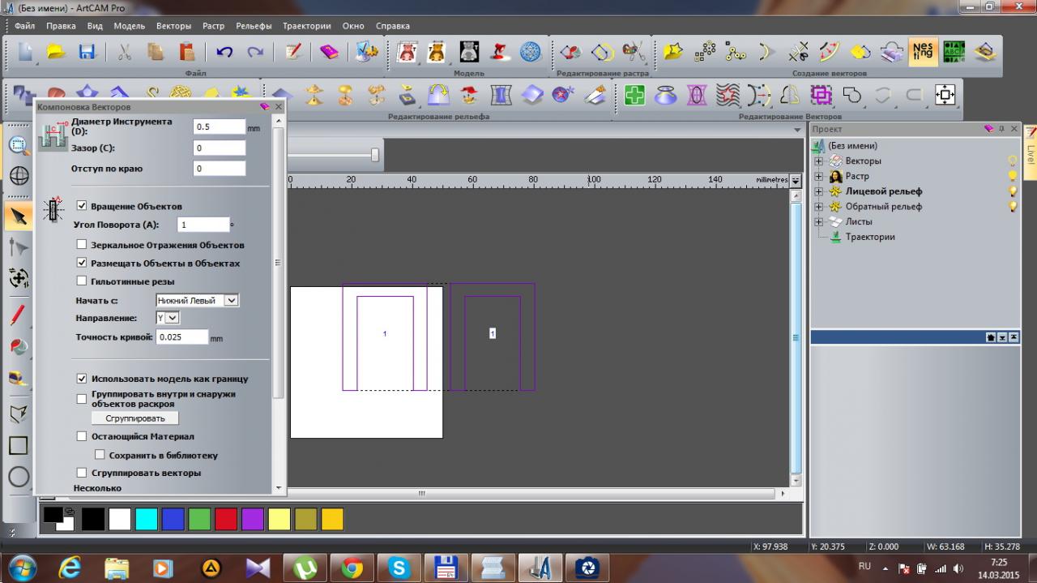Select the Nesting tool icon

tap(923, 52)
